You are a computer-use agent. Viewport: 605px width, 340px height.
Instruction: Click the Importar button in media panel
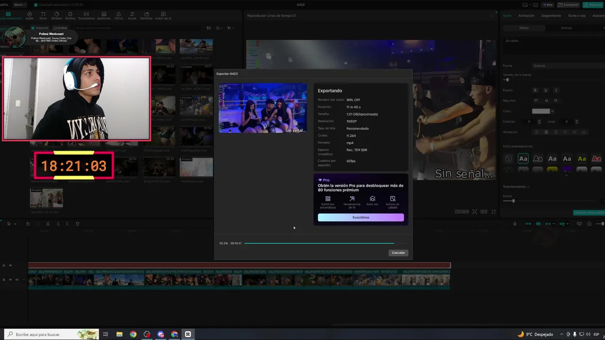click(x=40, y=28)
